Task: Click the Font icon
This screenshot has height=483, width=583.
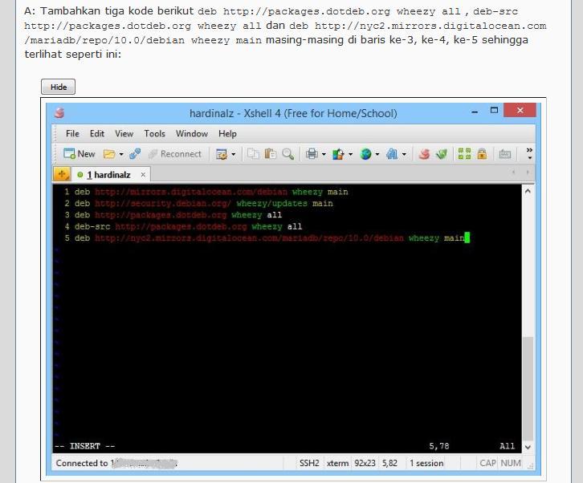Action: (392, 154)
